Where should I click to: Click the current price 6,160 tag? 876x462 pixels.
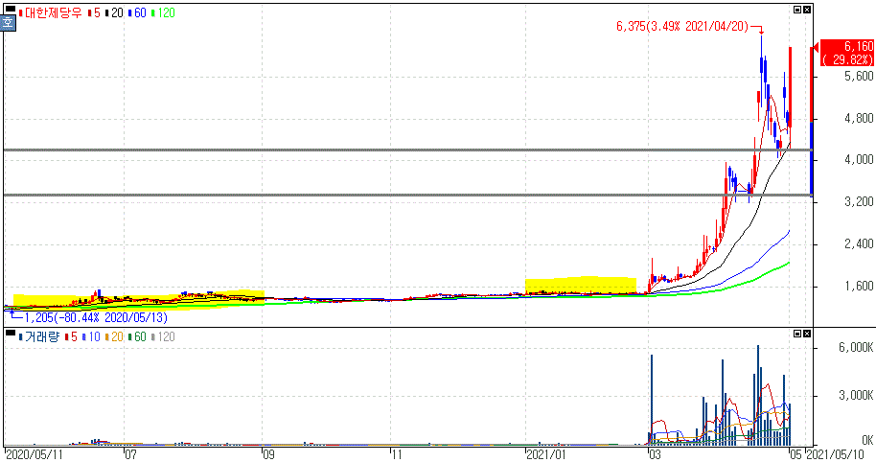pyautogui.click(x=847, y=53)
